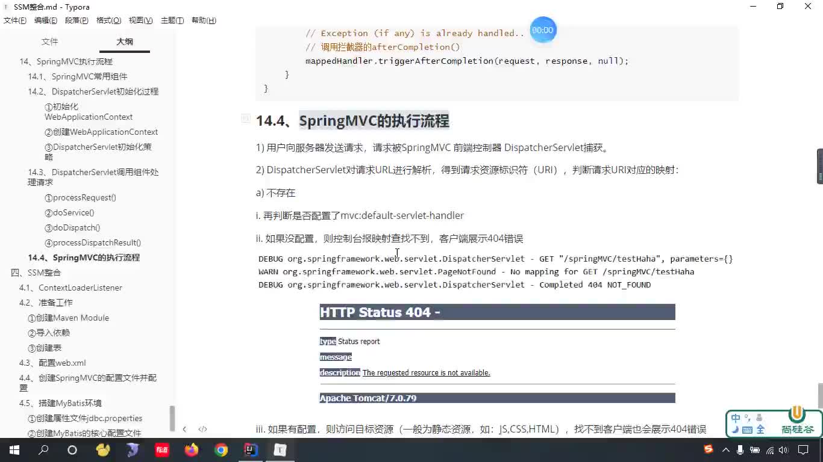This screenshot has height=462, width=823.
Task: Select outline item ③doDispatch()
Action: [72, 227]
